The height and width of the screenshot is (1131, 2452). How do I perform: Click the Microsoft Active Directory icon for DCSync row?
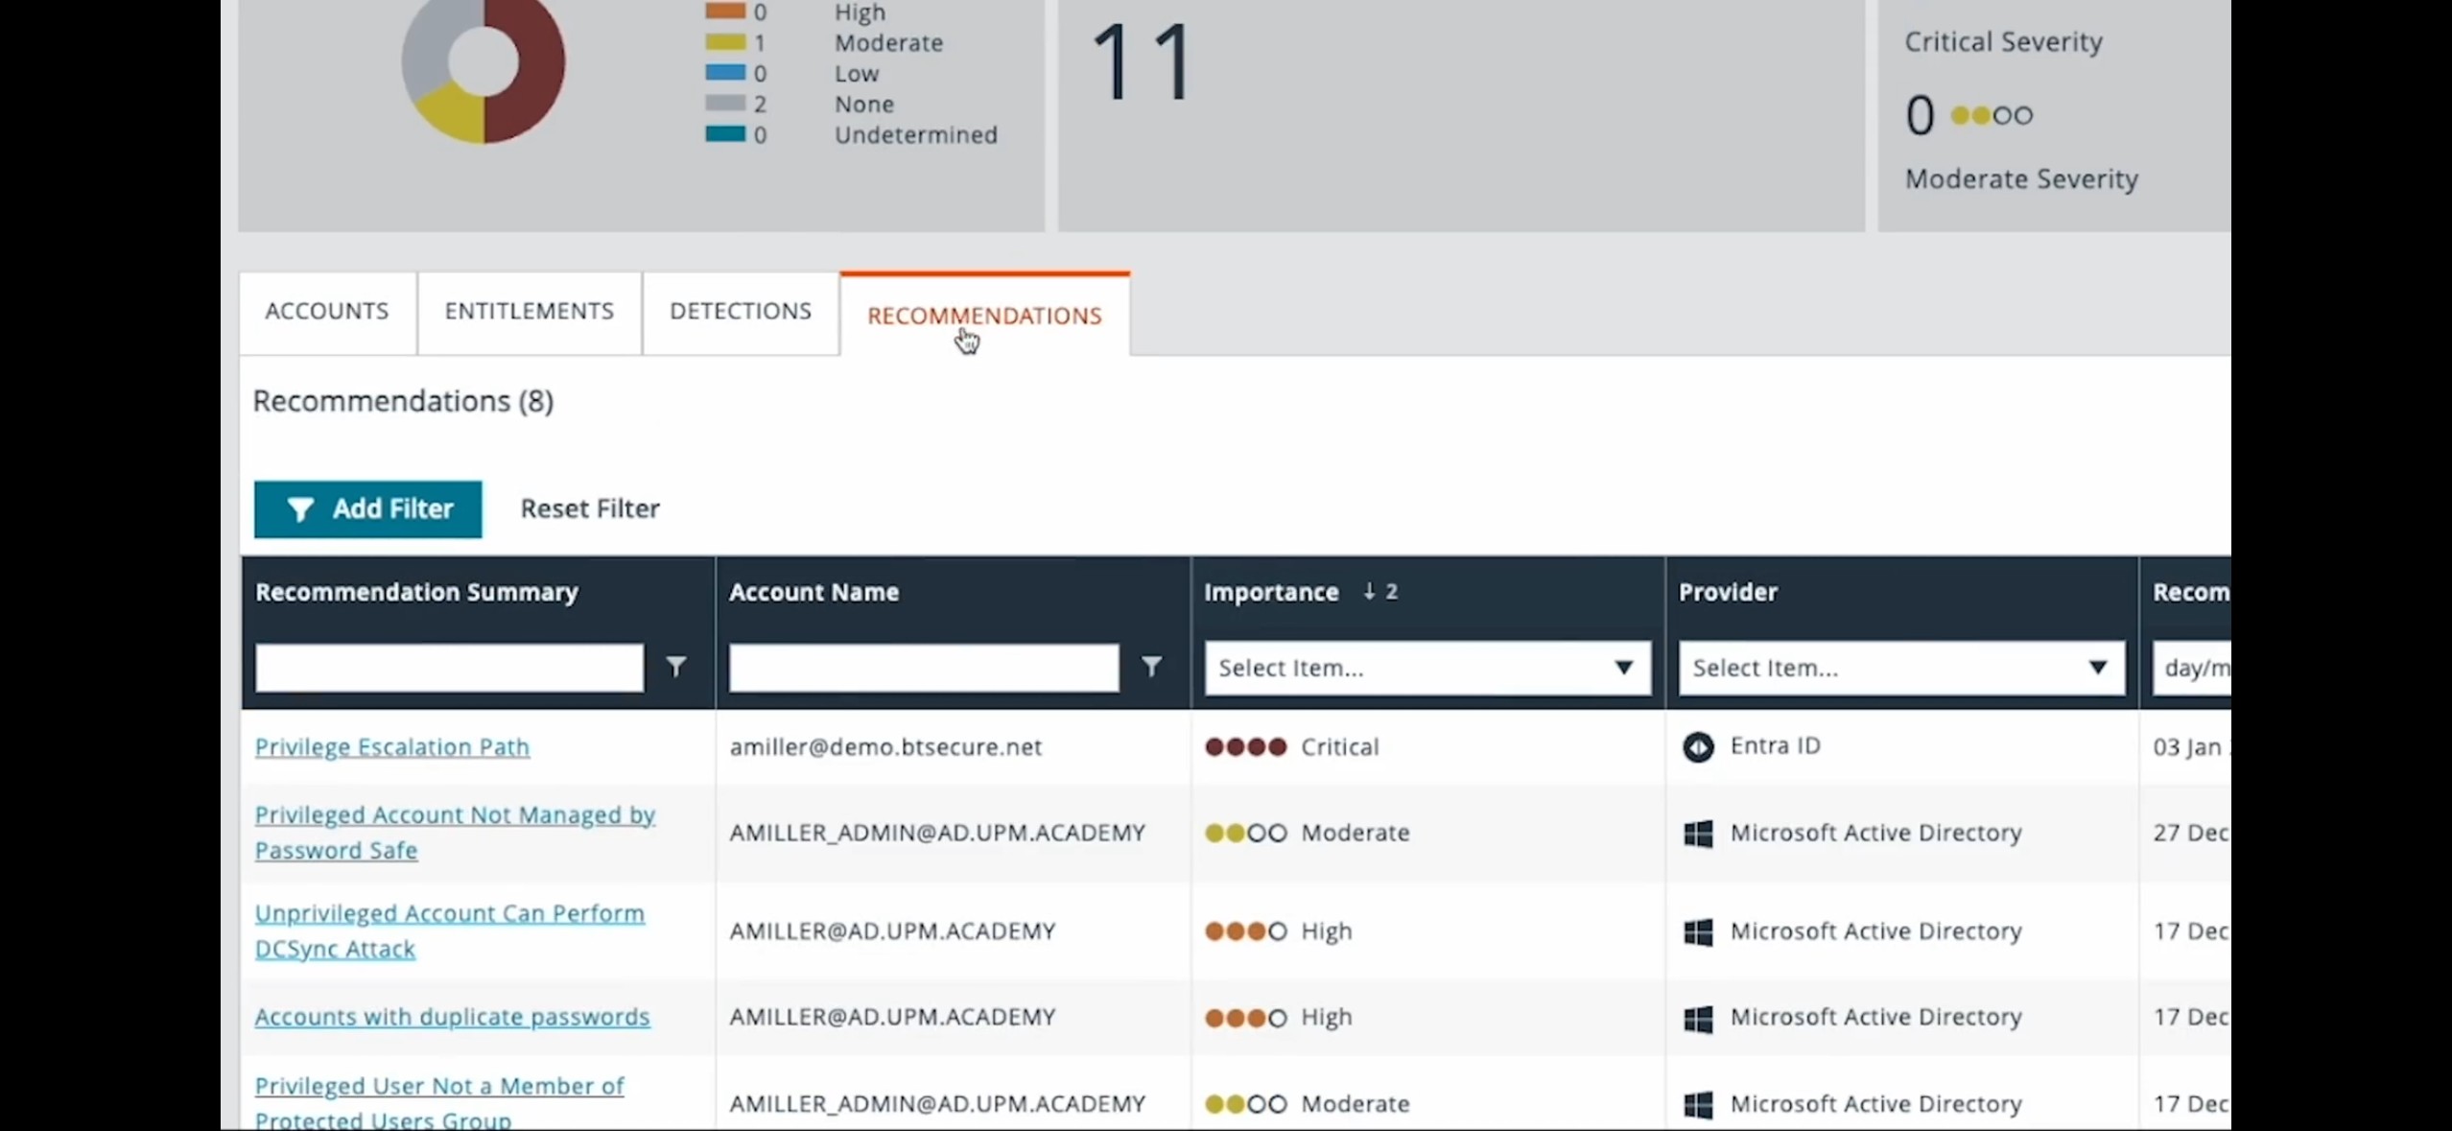[1698, 930]
